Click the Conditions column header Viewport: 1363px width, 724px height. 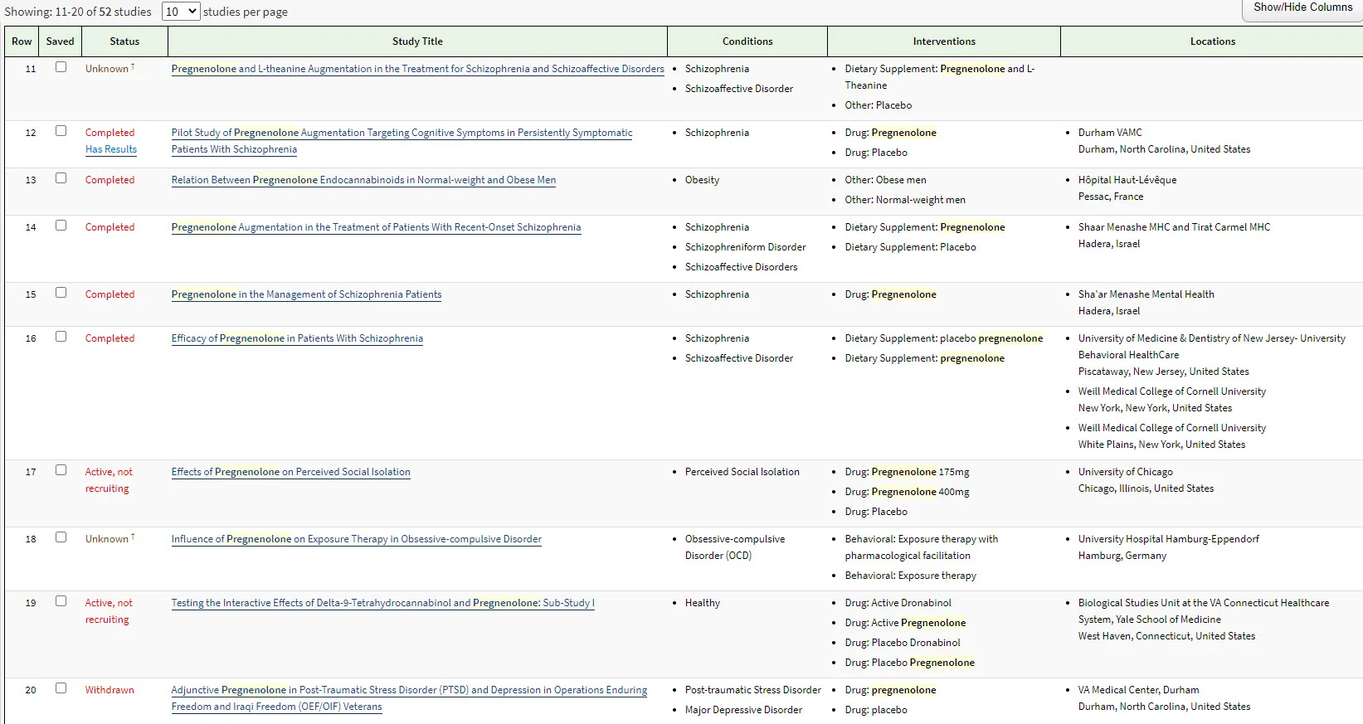(747, 41)
